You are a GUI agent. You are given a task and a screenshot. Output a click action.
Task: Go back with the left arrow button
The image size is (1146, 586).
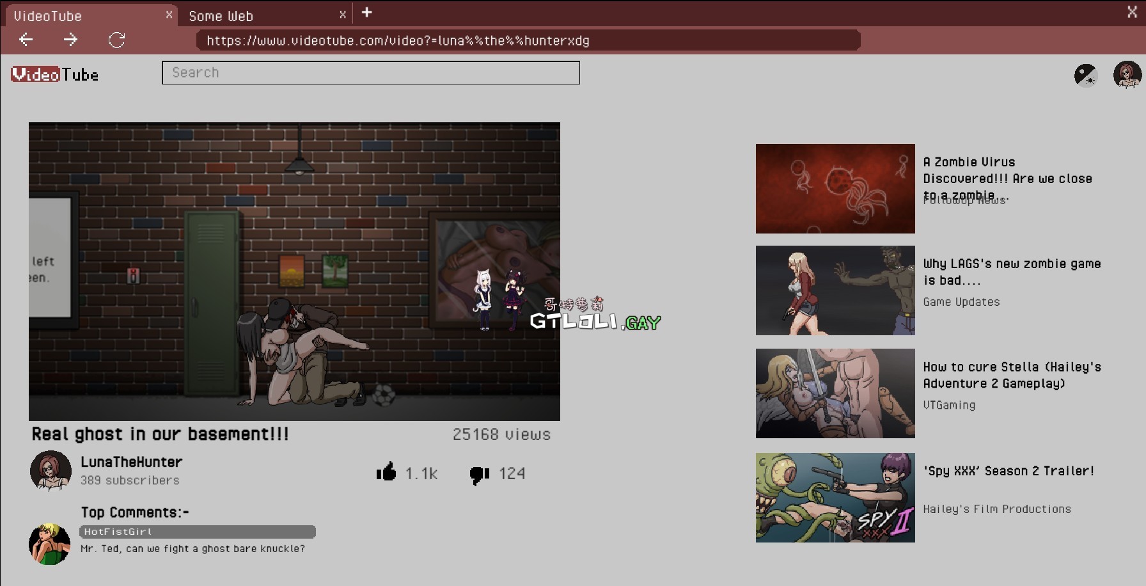click(26, 40)
